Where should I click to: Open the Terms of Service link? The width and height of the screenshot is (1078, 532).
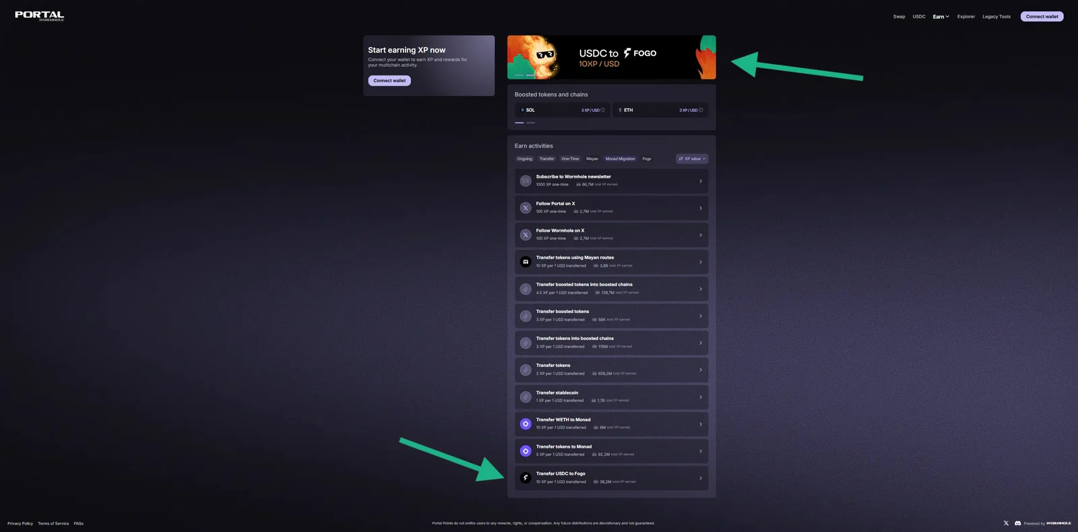coord(53,523)
